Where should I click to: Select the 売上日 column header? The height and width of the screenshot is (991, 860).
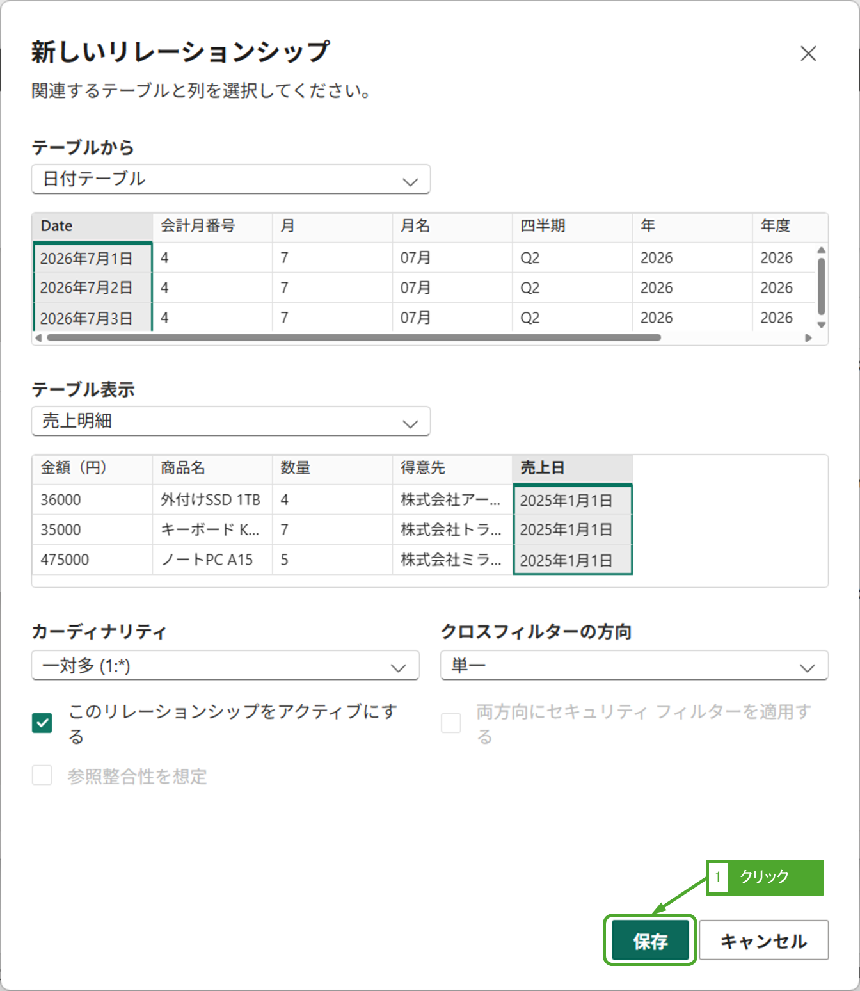[572, 468]
